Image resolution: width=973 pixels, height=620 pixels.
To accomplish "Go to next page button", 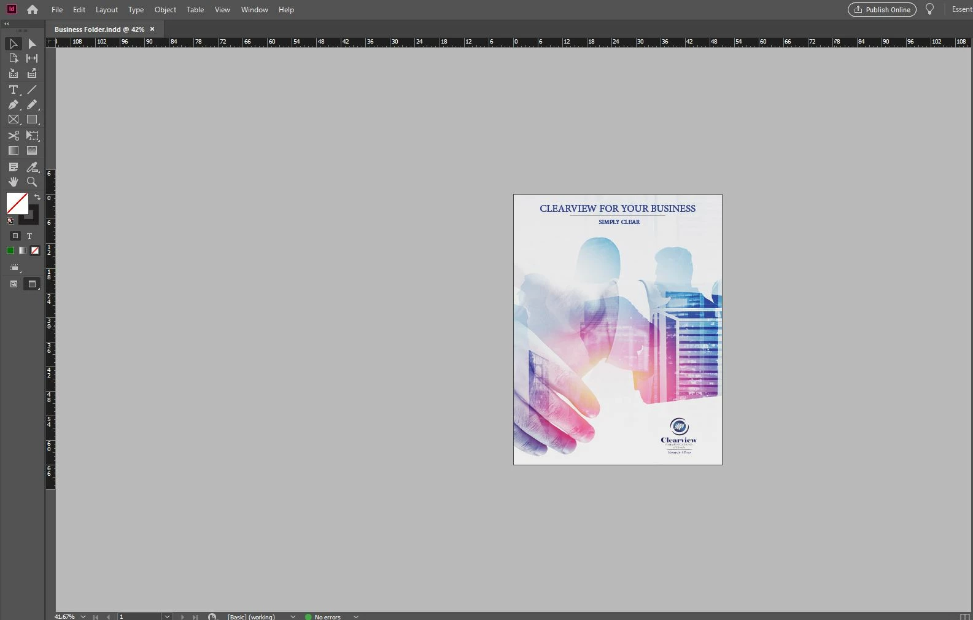I will (182, 616).
